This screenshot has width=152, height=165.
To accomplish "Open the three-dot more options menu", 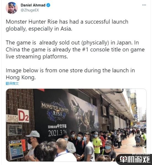I will 144,5.
